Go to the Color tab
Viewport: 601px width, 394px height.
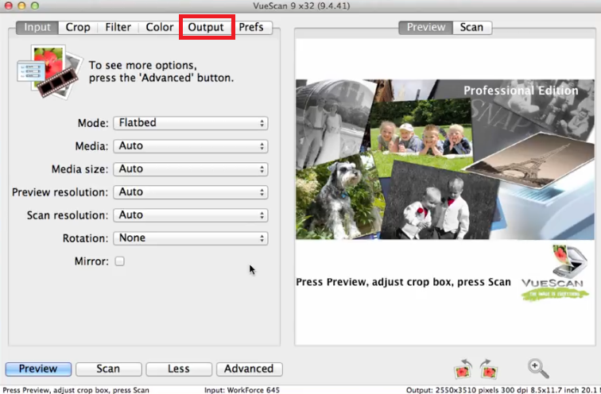pos(160,27)
